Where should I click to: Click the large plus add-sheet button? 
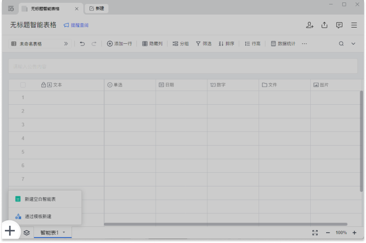pos(10,231)
